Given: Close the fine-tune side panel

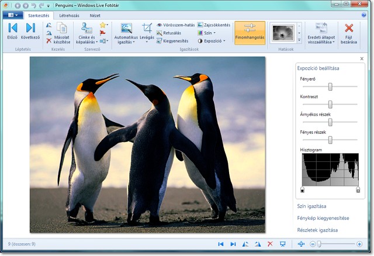Looking at the screenshot, I should pos(362,58).
